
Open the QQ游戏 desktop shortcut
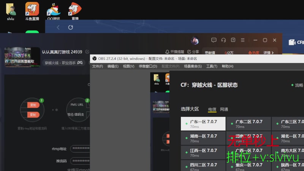pos(53,11)
